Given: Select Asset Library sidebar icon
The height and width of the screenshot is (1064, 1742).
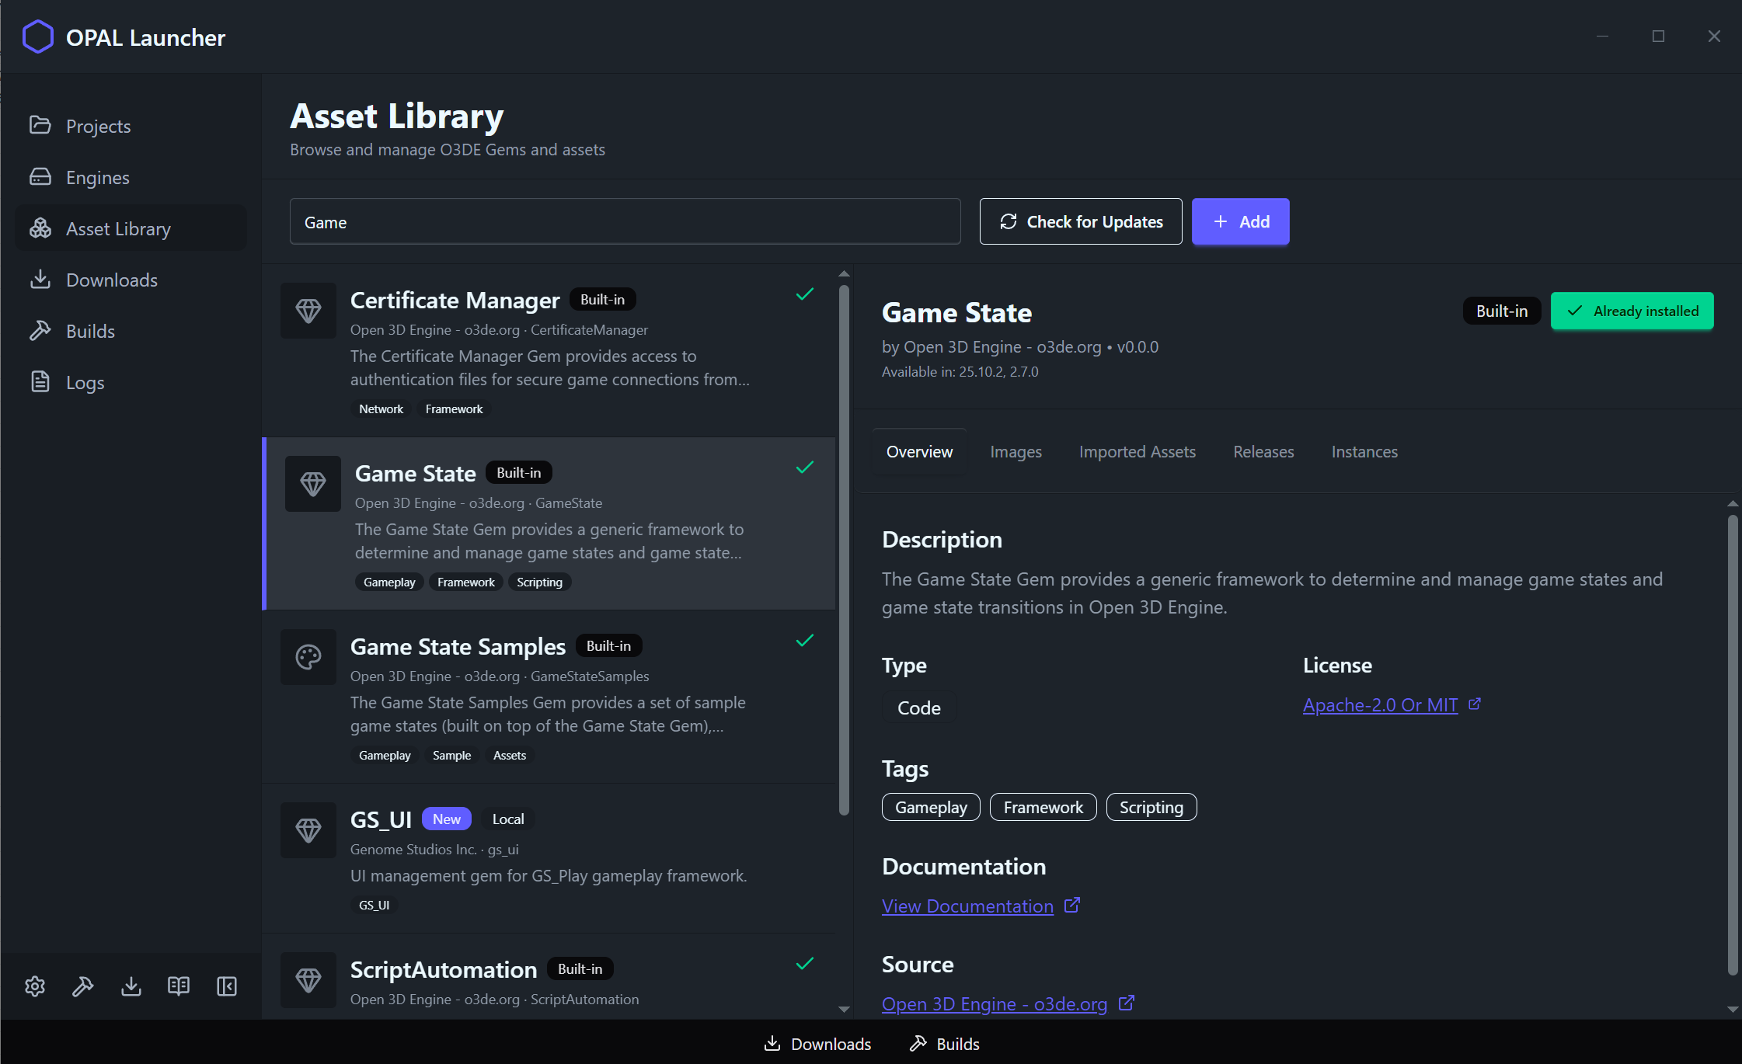Looking at the screenshot, I should [x=40, y=228].
